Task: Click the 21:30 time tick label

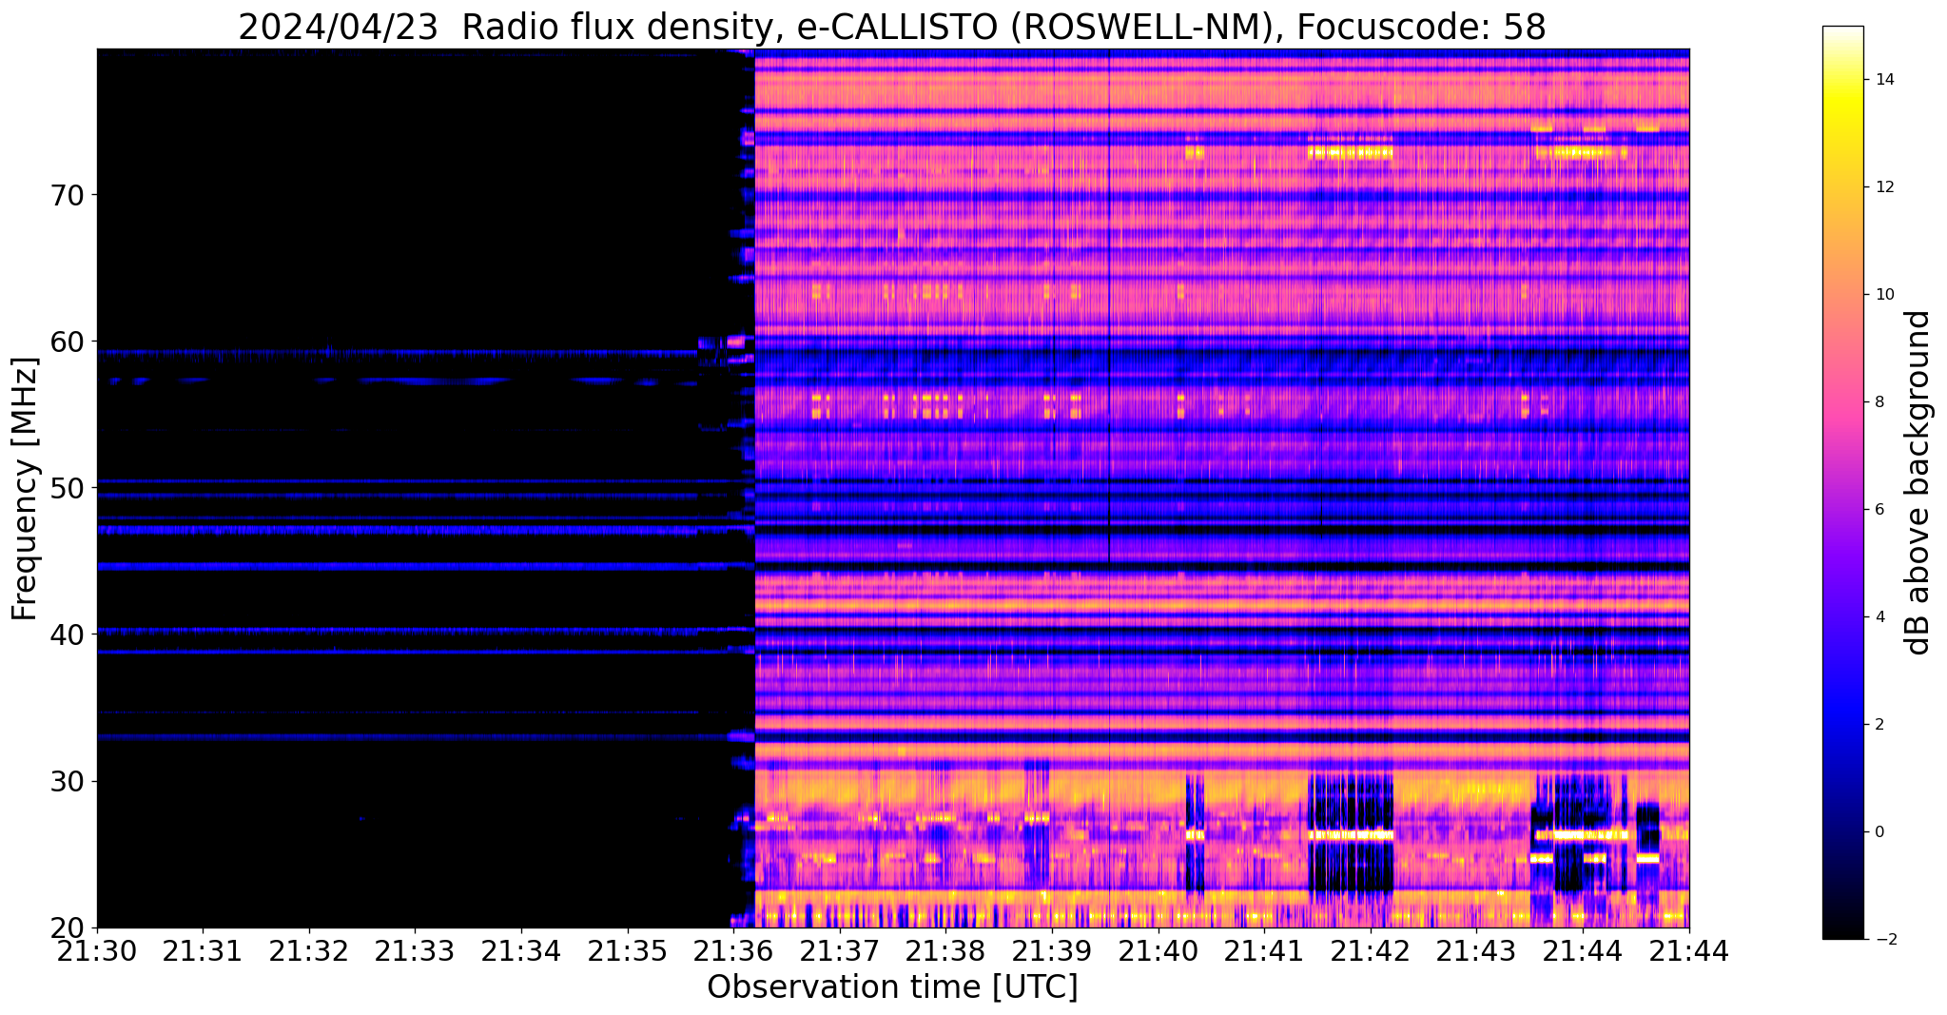Action: (97, 949)
